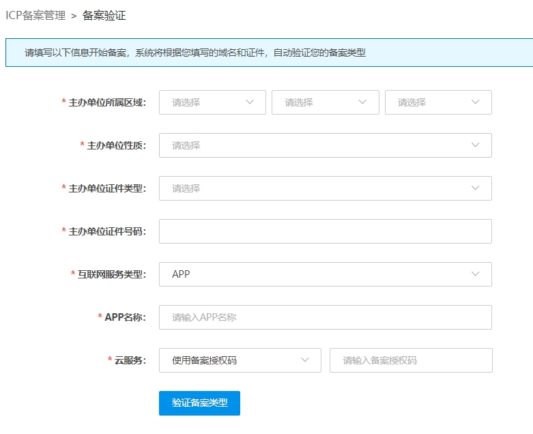Click the 请输入备案授权码 input field
533x434 pixels.
coord(410,360)
